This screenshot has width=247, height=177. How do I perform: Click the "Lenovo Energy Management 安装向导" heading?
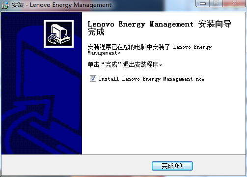[x=160, y=24]
